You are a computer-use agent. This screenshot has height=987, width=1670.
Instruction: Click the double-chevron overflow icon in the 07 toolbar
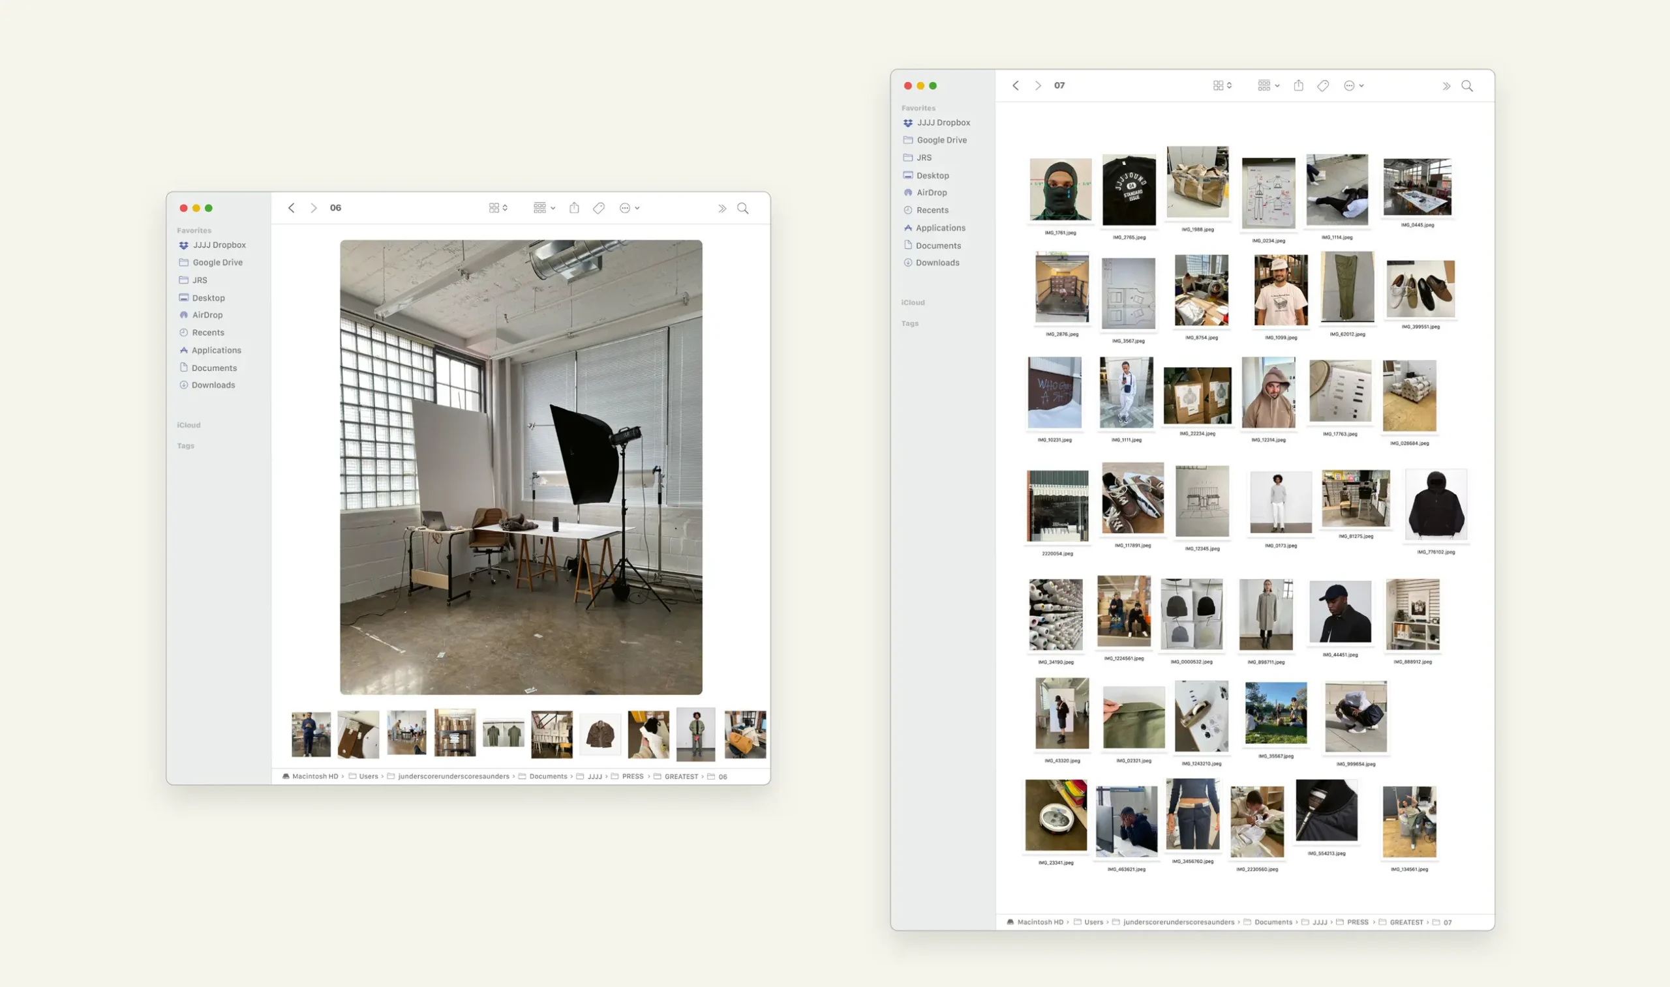coord(1446,86)
